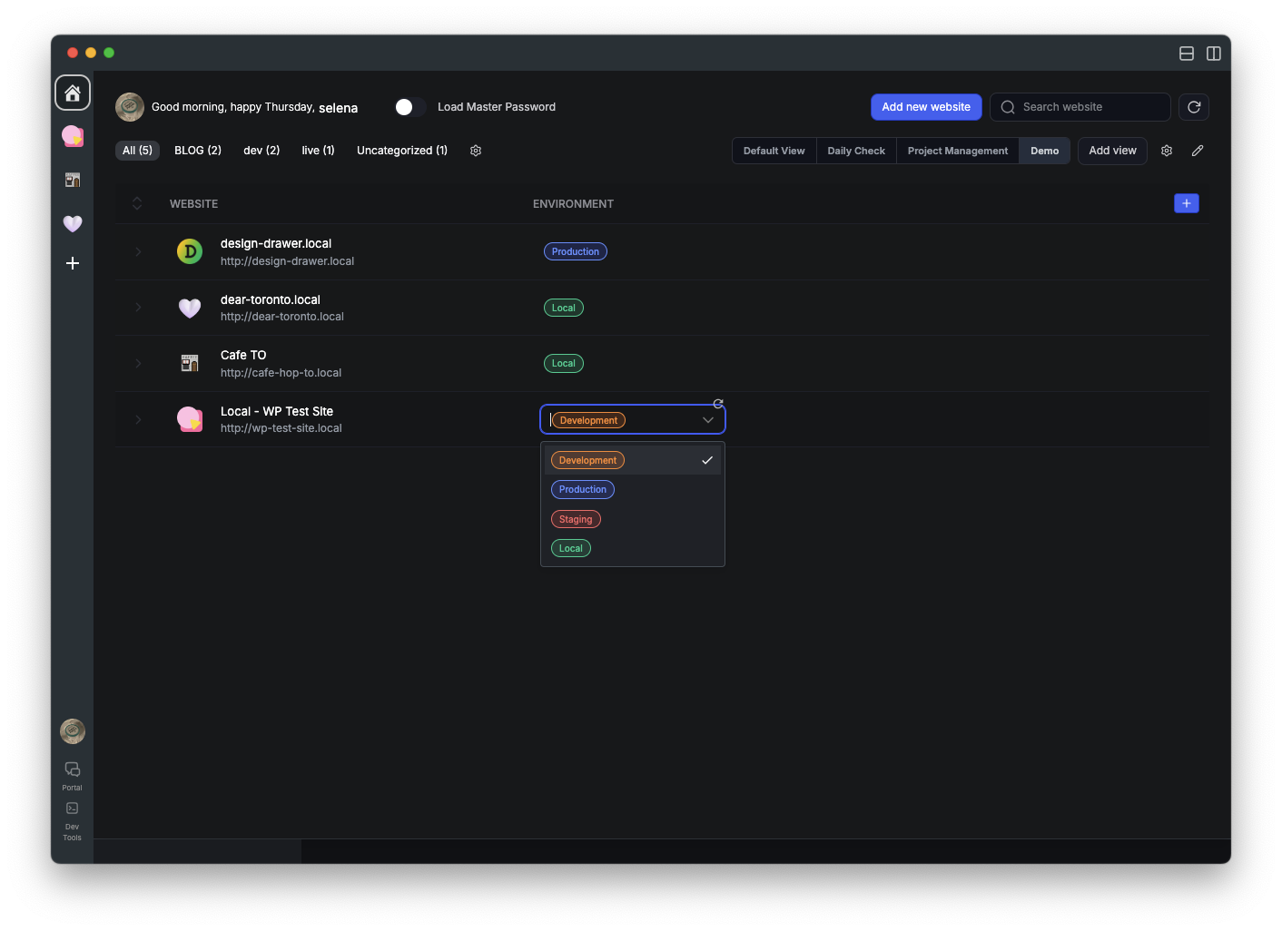Click the blue plus add-column button
Screen dimensions: 1282x931
pyautogui.click(x=1186, y=203)
